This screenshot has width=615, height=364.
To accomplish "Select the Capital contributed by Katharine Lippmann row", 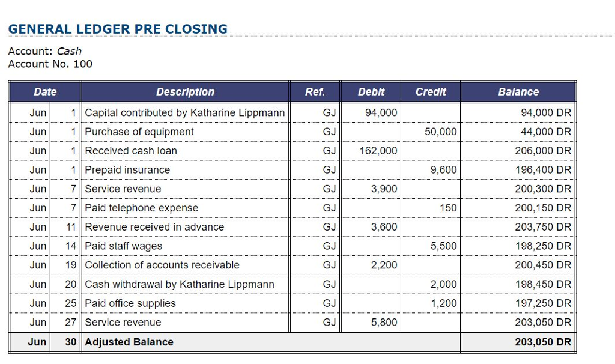I will 292,112.
